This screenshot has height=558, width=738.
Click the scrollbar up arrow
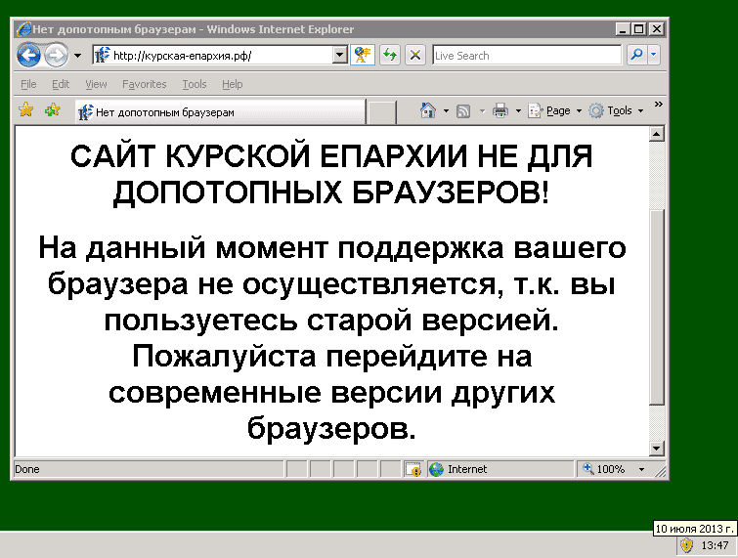coord(657,134)
